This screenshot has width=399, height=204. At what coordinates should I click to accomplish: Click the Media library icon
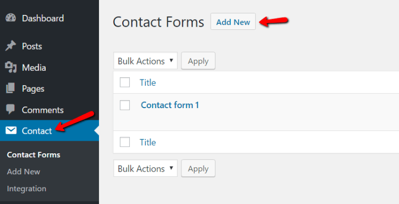coord(11,68)
